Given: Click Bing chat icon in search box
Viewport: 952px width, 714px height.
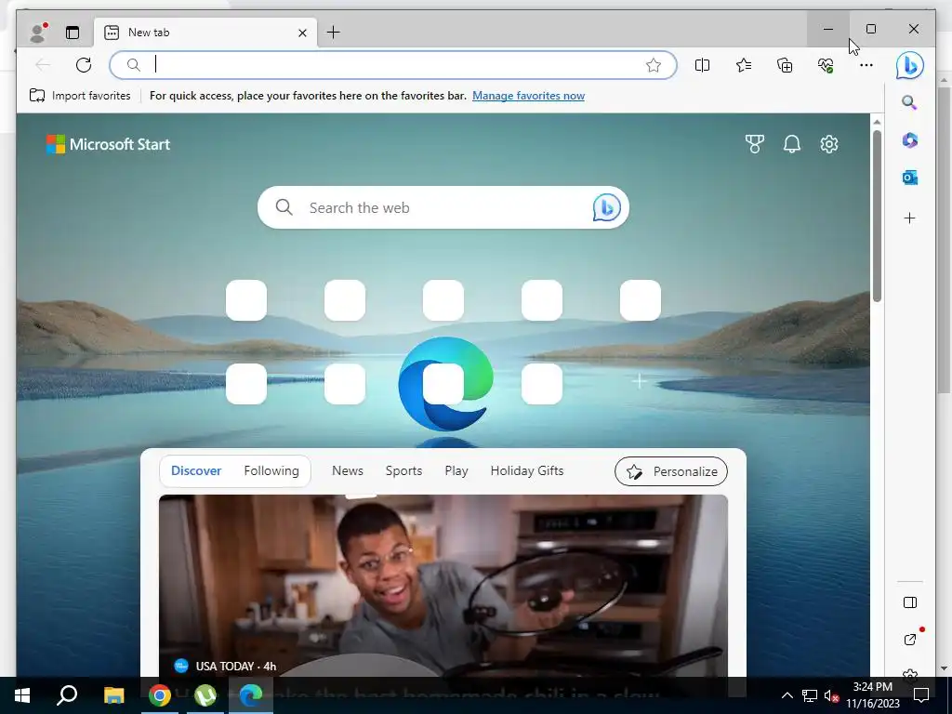Looking at the screenshot, I should 606,207.
